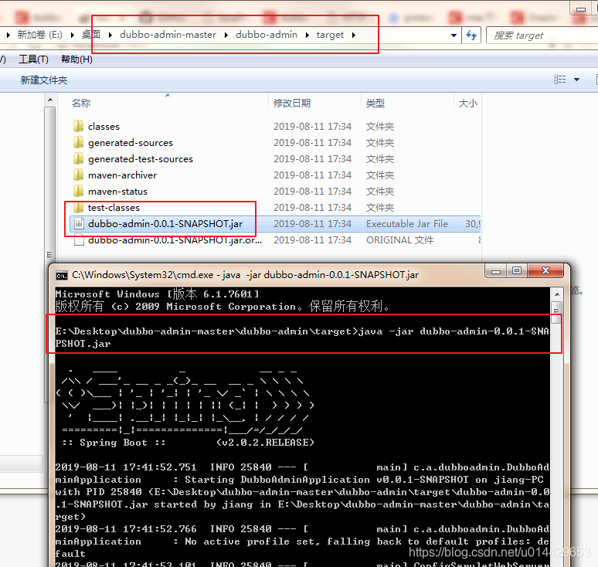Select the generated-sources folder icon
Screen dimensions: 598x567
click(x=78, y=143)
